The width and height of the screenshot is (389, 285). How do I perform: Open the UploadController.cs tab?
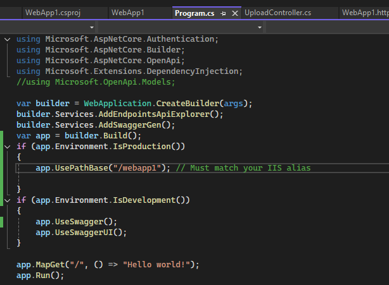pos(277,13)
